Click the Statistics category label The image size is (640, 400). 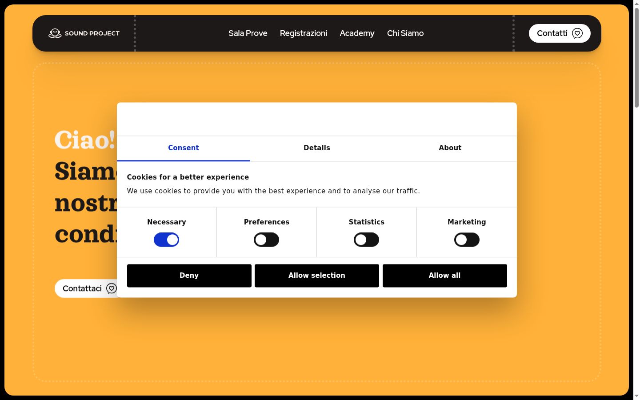click(367, 222)
